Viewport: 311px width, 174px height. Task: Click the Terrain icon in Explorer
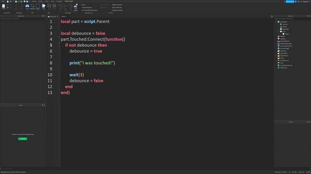coord(281,27)
